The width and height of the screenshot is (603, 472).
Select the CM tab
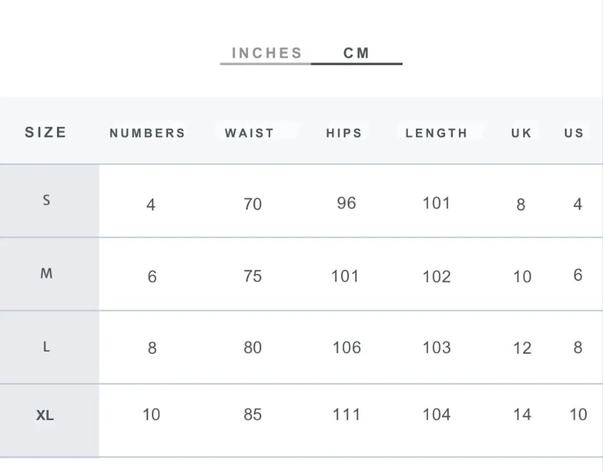(x=356, y=53)
